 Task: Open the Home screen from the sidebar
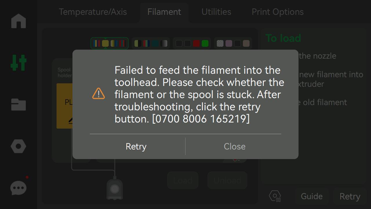pyautogui.click(x=18, y=21)
